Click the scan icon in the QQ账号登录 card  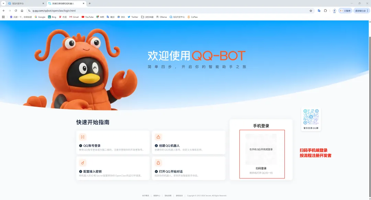pyautogui.click(x=82, y=137)
